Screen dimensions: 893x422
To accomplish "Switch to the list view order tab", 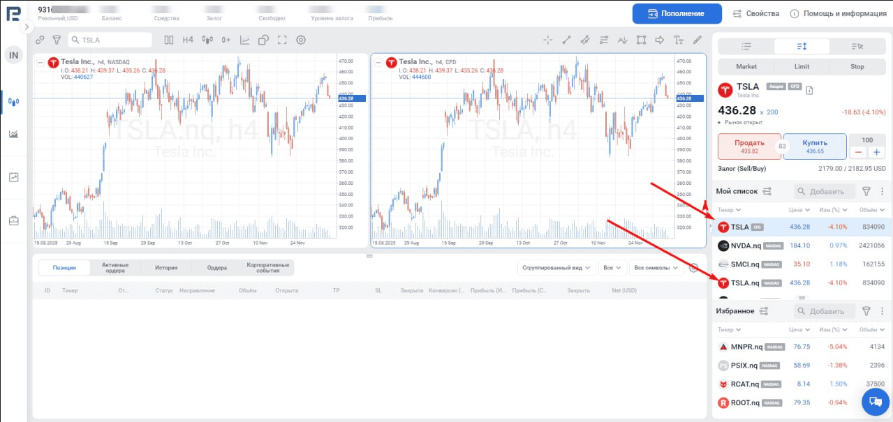I will (x=746, y=46).
